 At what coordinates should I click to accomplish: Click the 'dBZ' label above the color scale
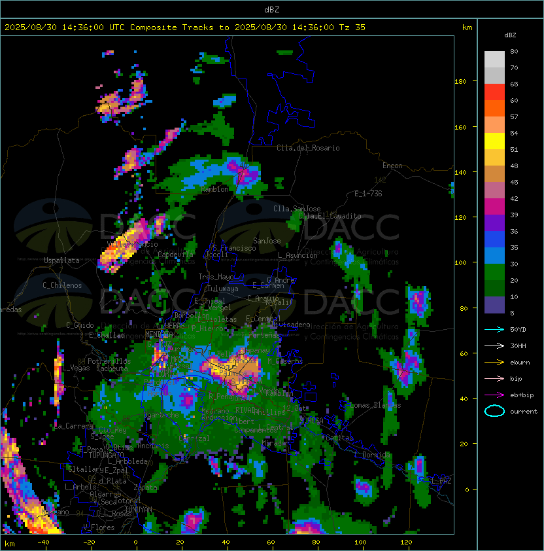point(510,35)
